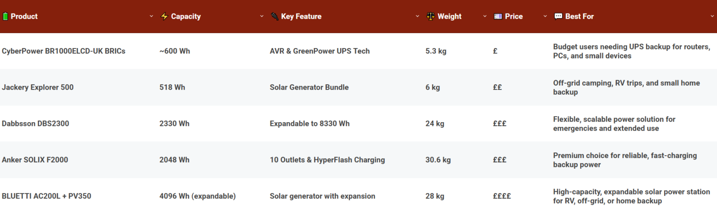The width and height of the screenshot is (717, 214).
Task: Expand the Weight column dropdown chevron
Action: click(485, 16)
